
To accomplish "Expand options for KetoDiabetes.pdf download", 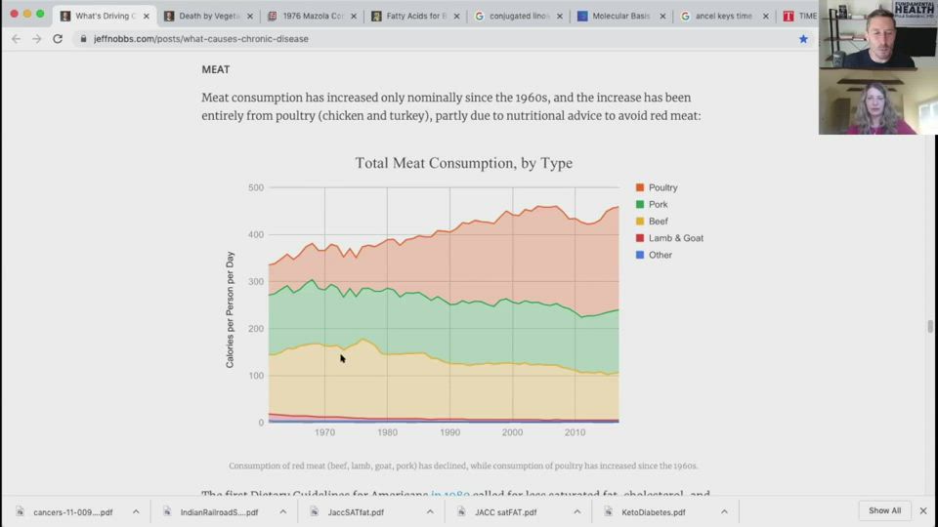I will point(724,511).
